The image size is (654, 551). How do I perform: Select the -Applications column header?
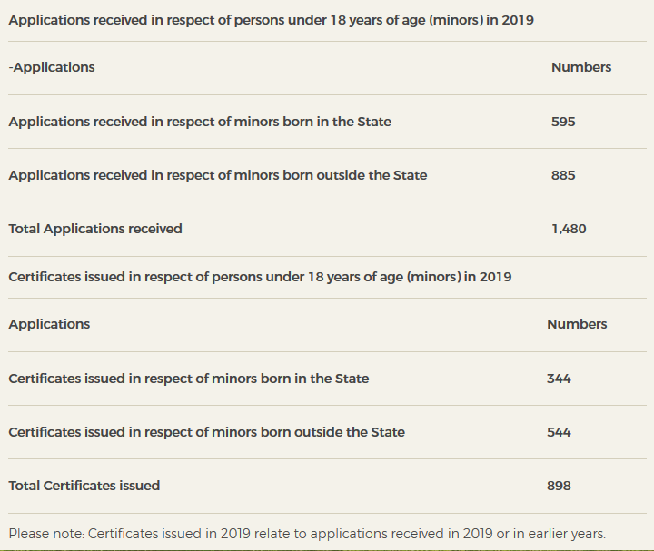coord(52,67)
